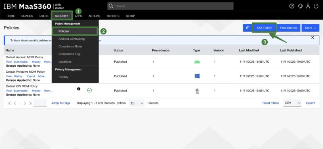The width and height of the screenshot is (323, 149).
Task: Export the Default Windows MDM Policy
Action: pyautogui.click(x=31, y=76)
